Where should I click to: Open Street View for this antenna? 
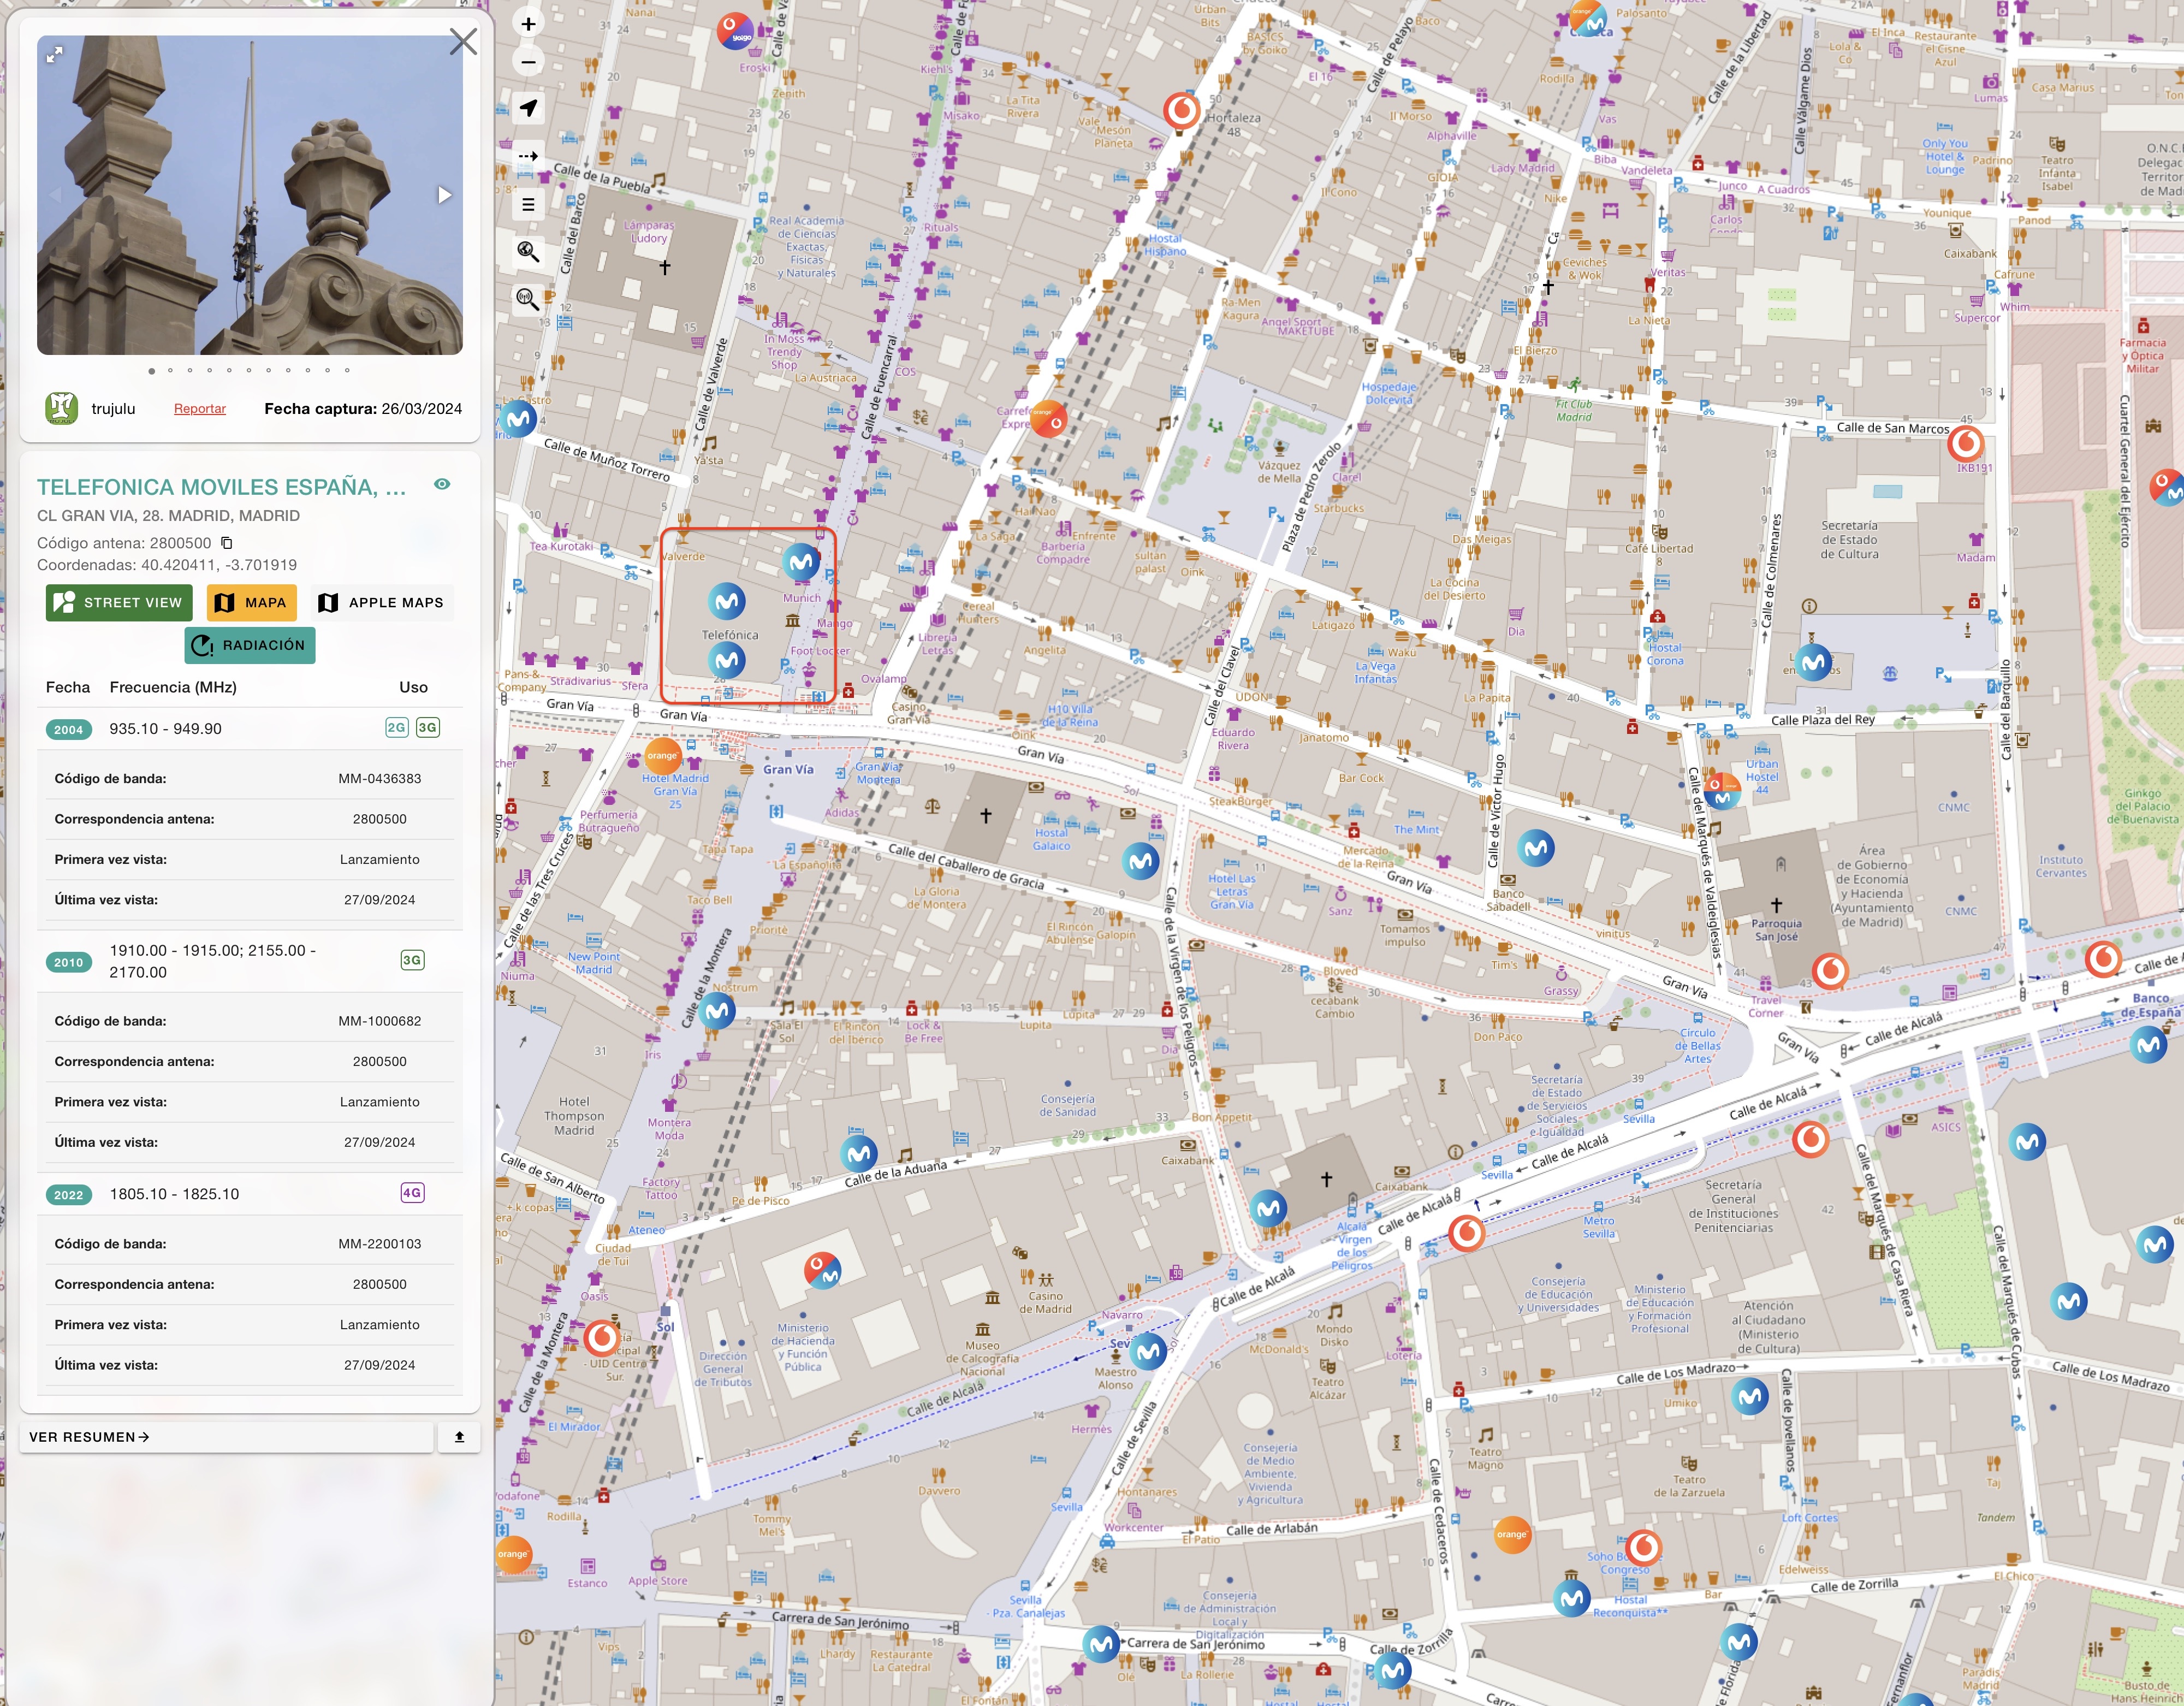point(119,603)
